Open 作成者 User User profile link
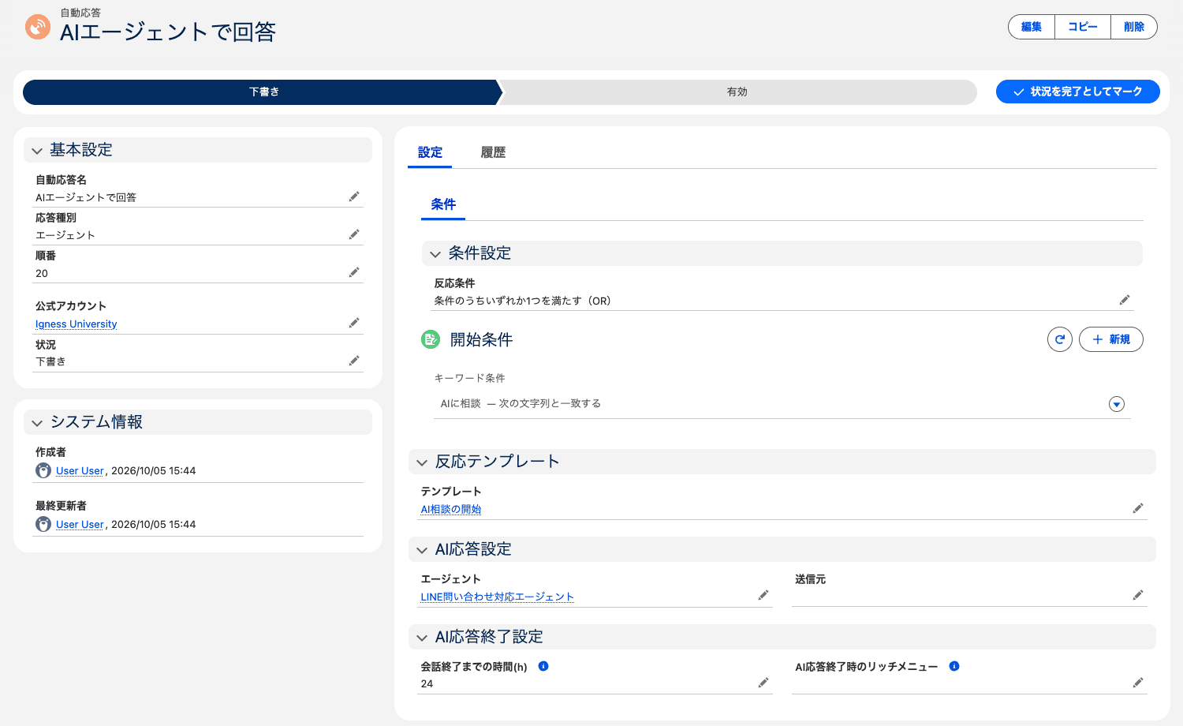Screen dimensions: 1183x726 pos(80,470)
